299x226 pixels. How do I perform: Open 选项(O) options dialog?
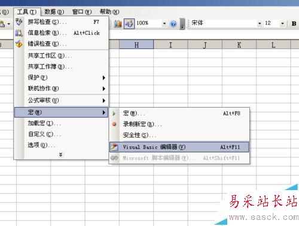click(62, 145)
